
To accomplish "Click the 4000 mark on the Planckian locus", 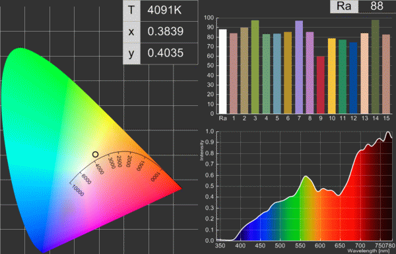I will tap(99, 168).
